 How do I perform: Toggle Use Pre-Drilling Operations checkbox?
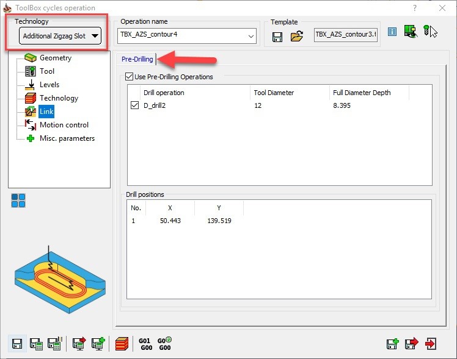[129, 77]
